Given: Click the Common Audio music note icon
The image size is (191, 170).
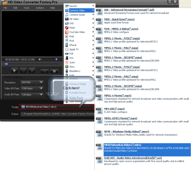Looking at the screenshot, I should tap(67, 15).
